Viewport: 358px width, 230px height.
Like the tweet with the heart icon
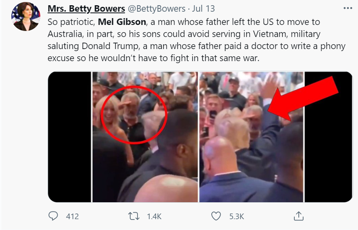216,216
